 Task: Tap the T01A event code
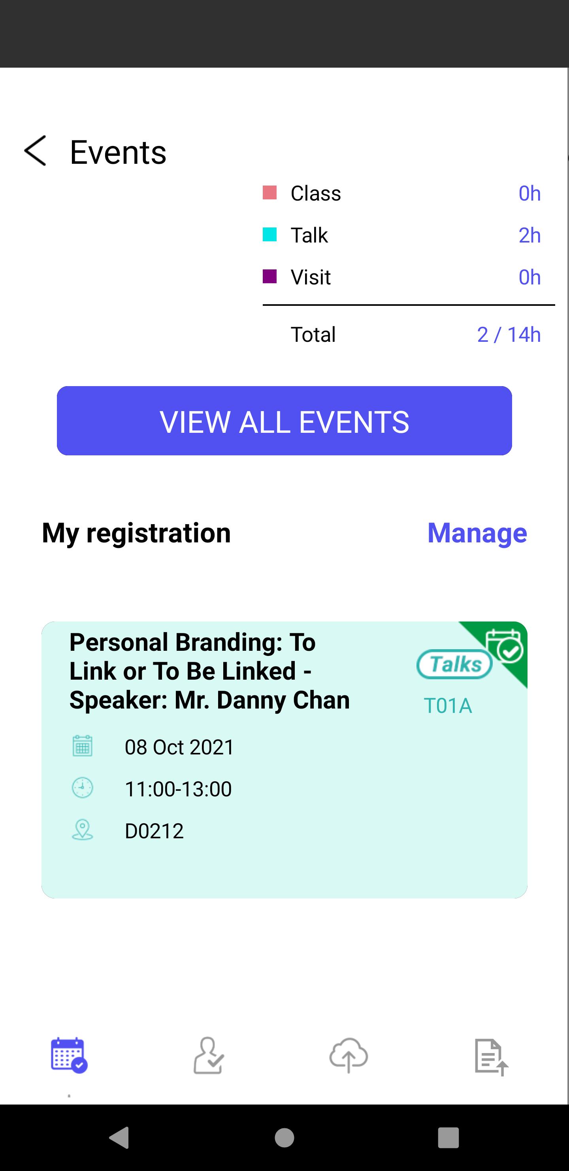(x=448, y=705)
